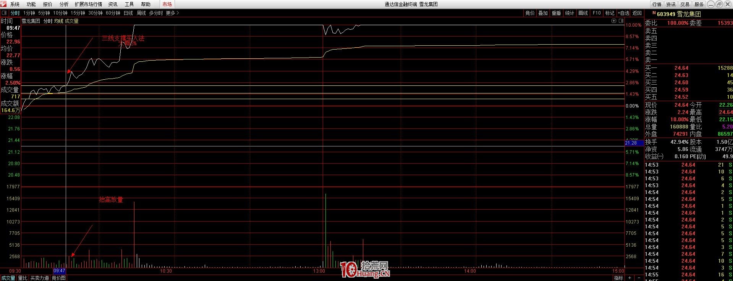733x281 pixels.
Task: Switch to the 分时 intraday chart period
Action: point(15,13)
